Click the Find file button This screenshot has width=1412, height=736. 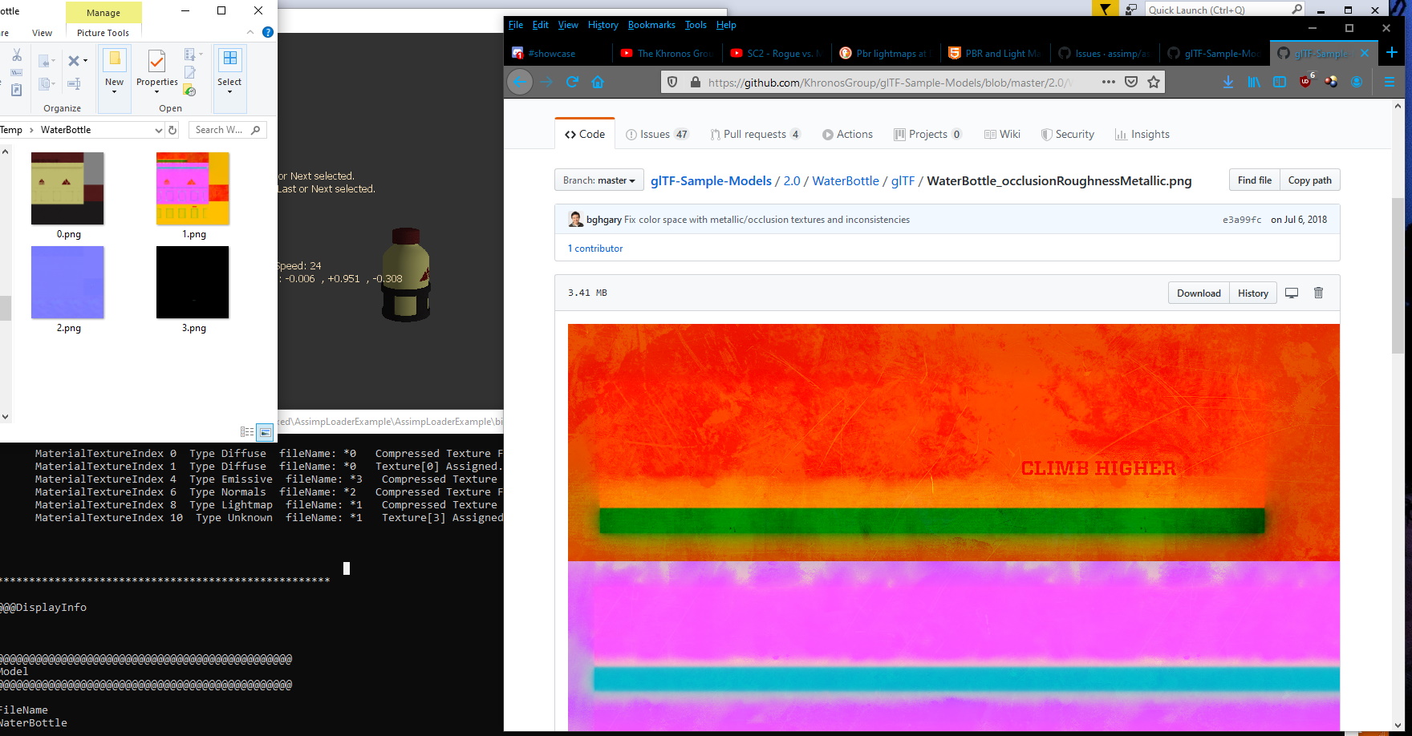[1254, 180]
